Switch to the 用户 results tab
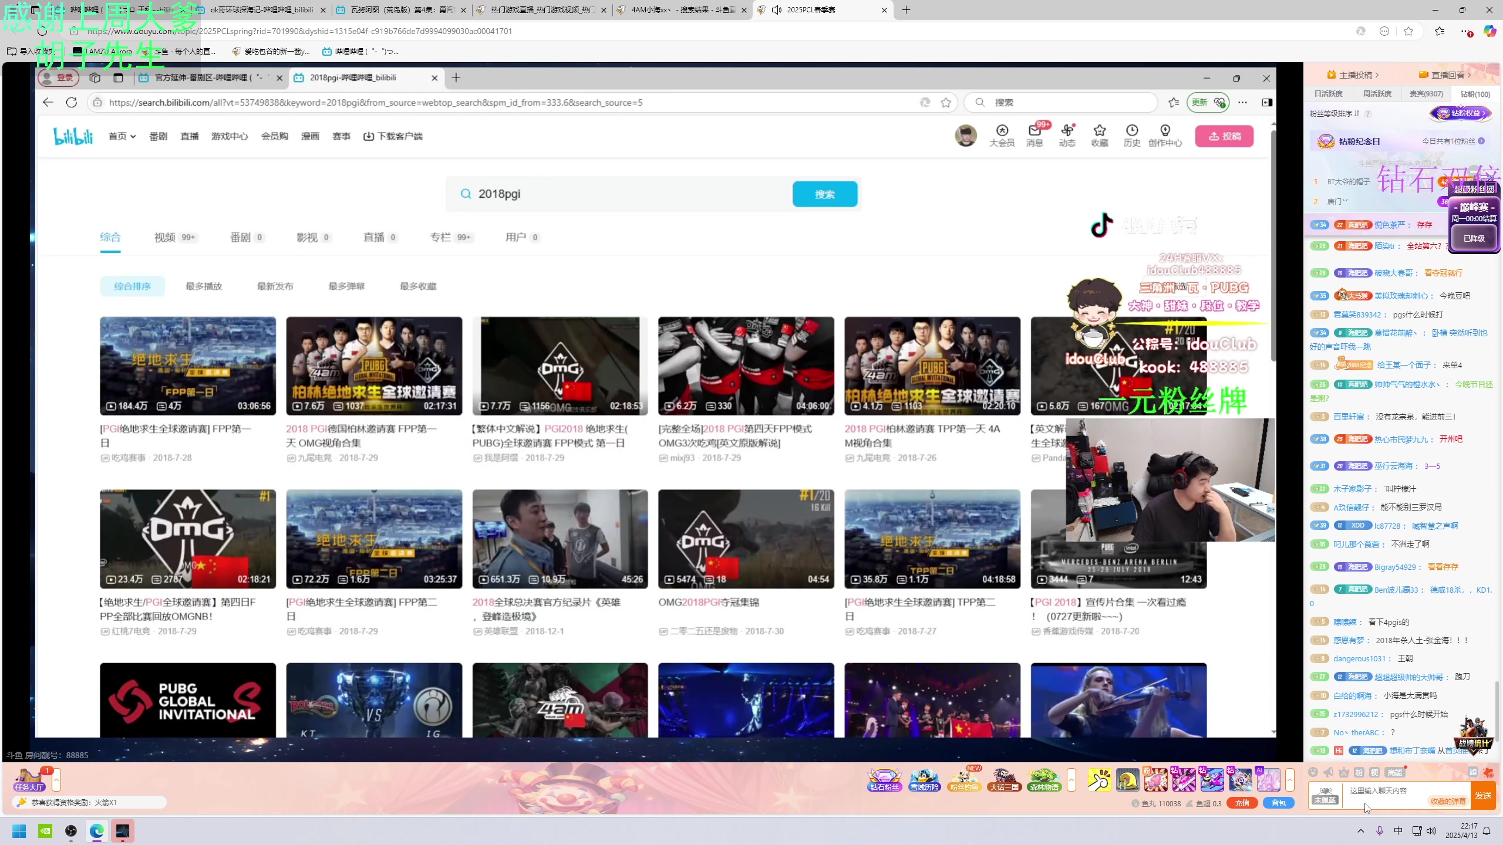Viewport: 1503px width, 845px height. coord(523,237)
